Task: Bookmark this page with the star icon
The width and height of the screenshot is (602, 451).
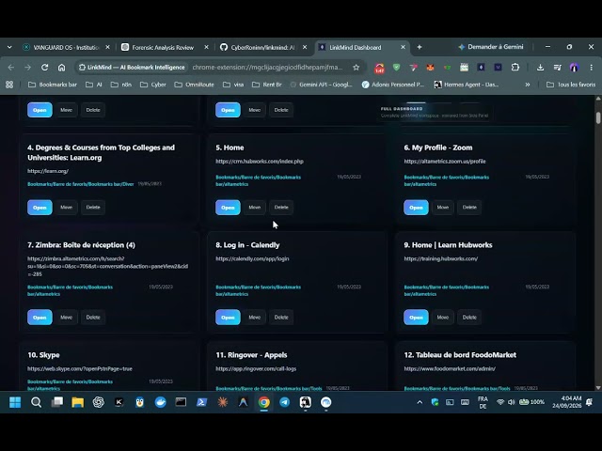Action: point(356,68)
